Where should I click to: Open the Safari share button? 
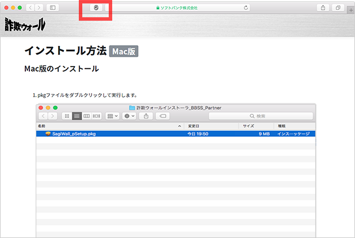pyautogui.click(x=323, y=8)
